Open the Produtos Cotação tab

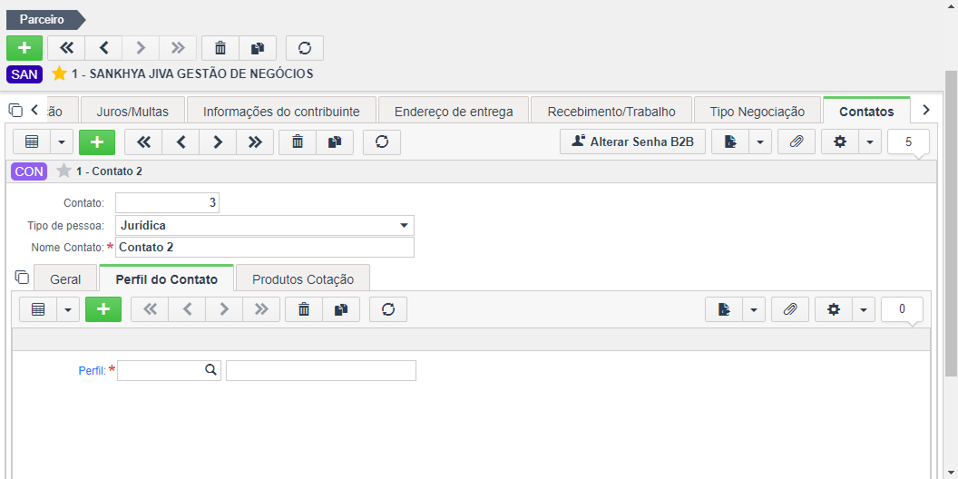tap(303, 279)
